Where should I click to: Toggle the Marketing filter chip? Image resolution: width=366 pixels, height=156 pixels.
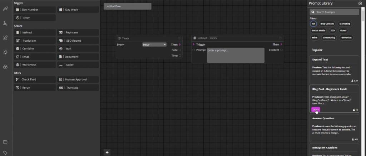click(345, 24)
